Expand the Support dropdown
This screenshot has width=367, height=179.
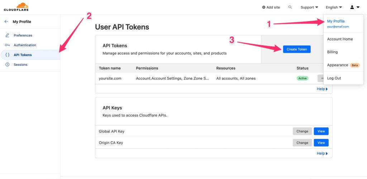309,7
